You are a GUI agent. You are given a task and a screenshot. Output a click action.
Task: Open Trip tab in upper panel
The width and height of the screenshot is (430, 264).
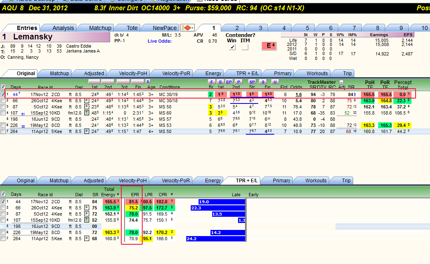[347, 73]
